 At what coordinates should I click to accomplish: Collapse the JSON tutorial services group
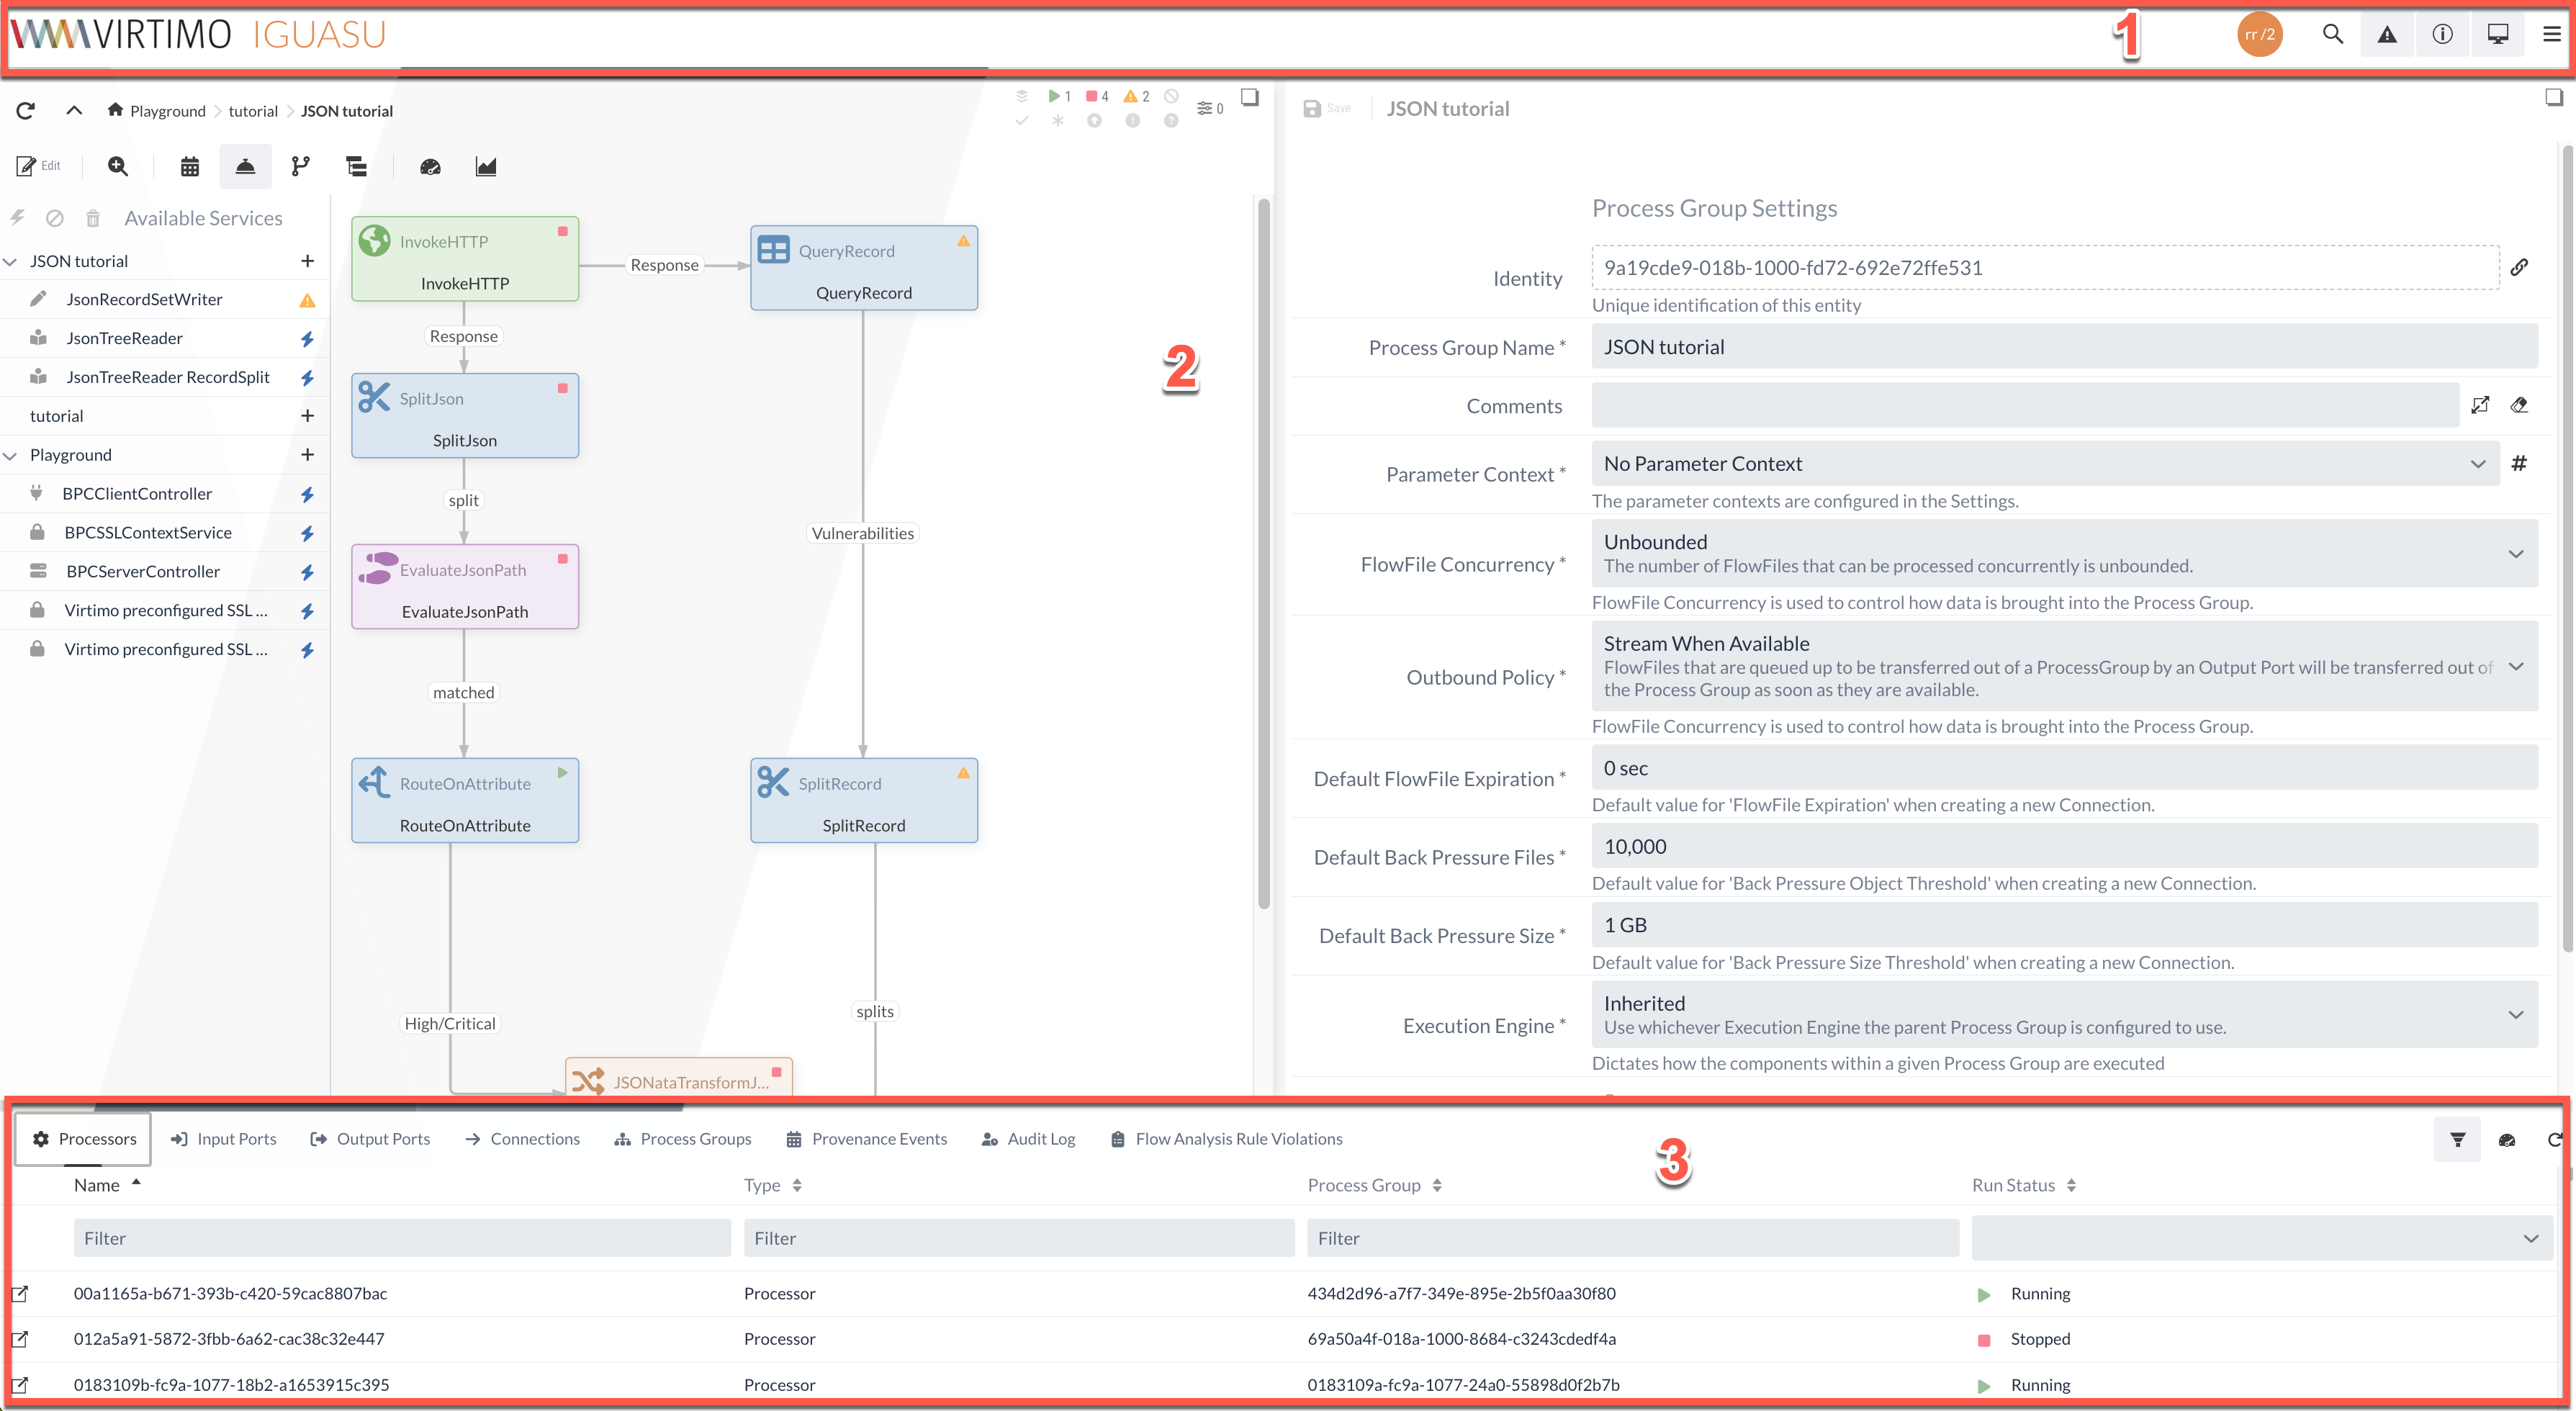(11, 262)
